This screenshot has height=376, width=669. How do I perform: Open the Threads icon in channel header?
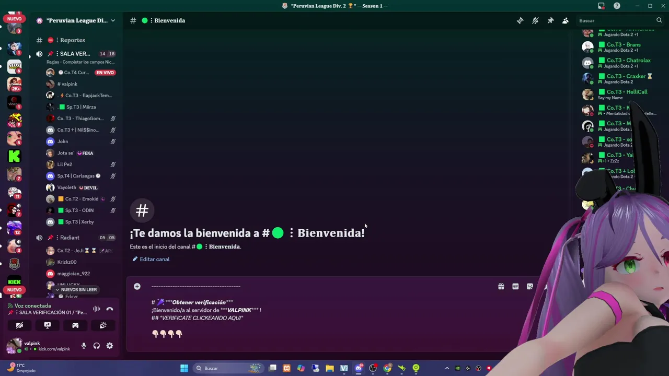520,20
